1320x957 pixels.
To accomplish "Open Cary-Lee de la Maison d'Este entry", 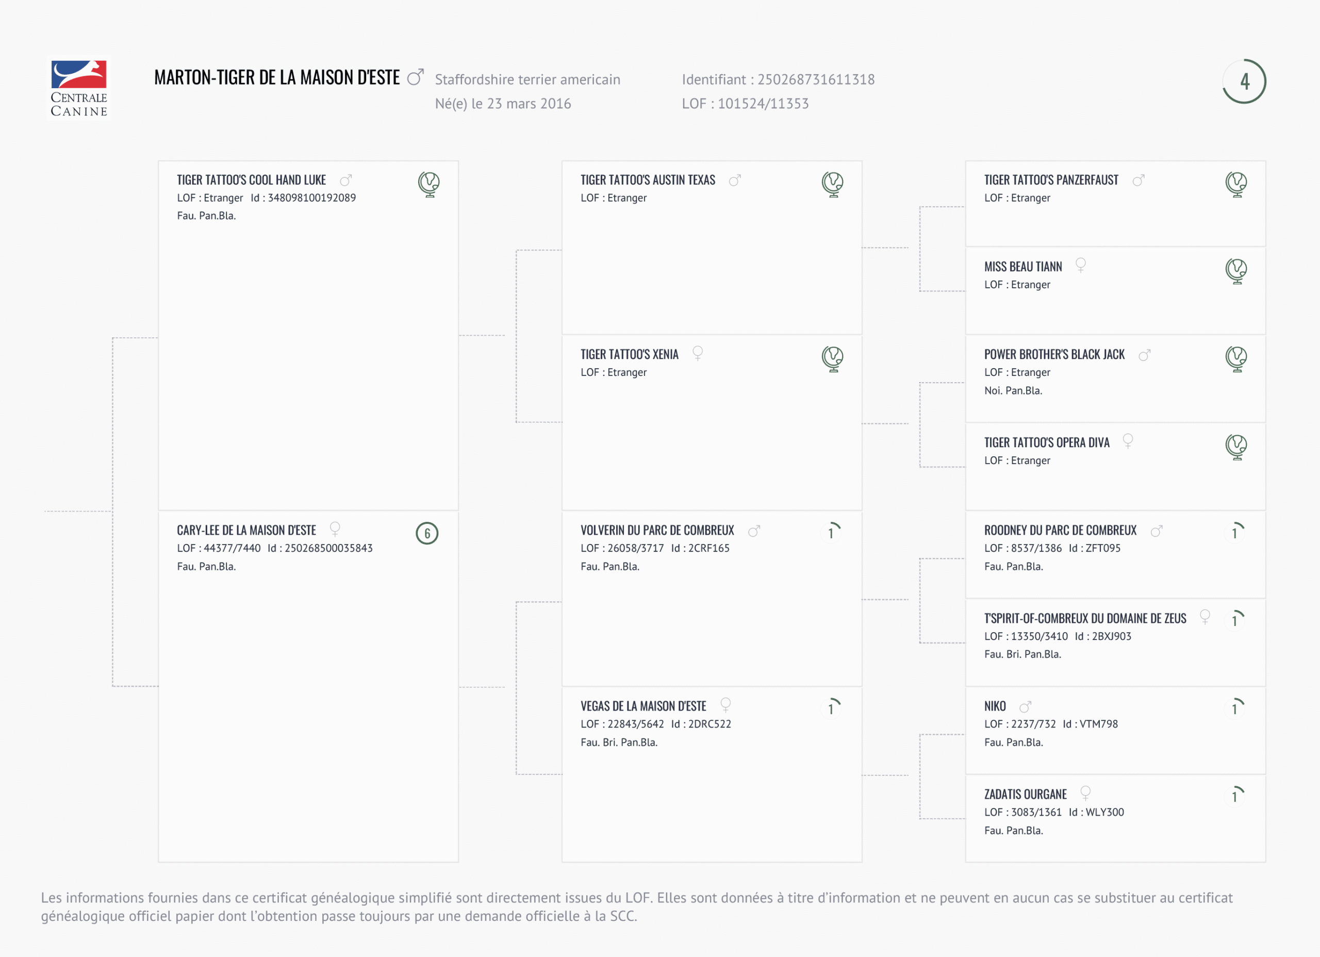I will point(246,530).
